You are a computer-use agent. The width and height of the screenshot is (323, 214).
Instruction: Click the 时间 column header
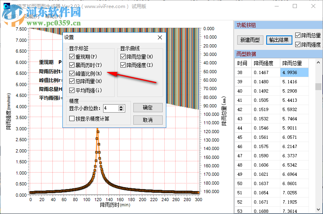click(x=243, y=63)
